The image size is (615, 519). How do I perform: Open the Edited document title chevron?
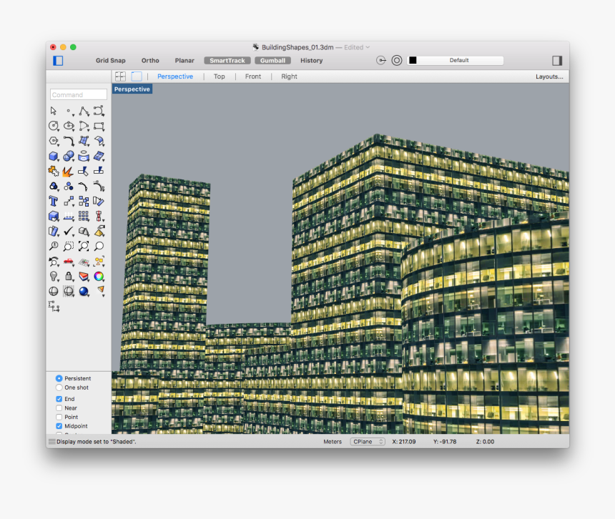tap(368, 47)
